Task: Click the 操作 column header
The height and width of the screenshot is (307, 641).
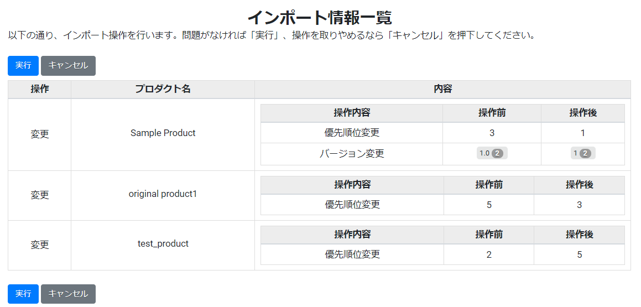Action: tap(40, 90)
